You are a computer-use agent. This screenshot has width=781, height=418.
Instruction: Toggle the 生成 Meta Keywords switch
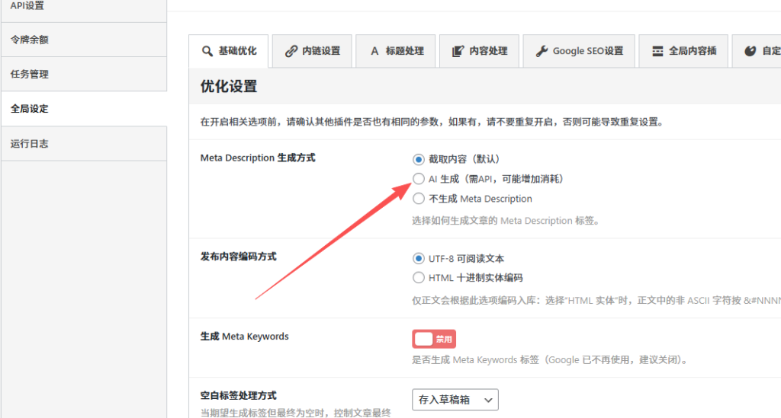(434, 339)
